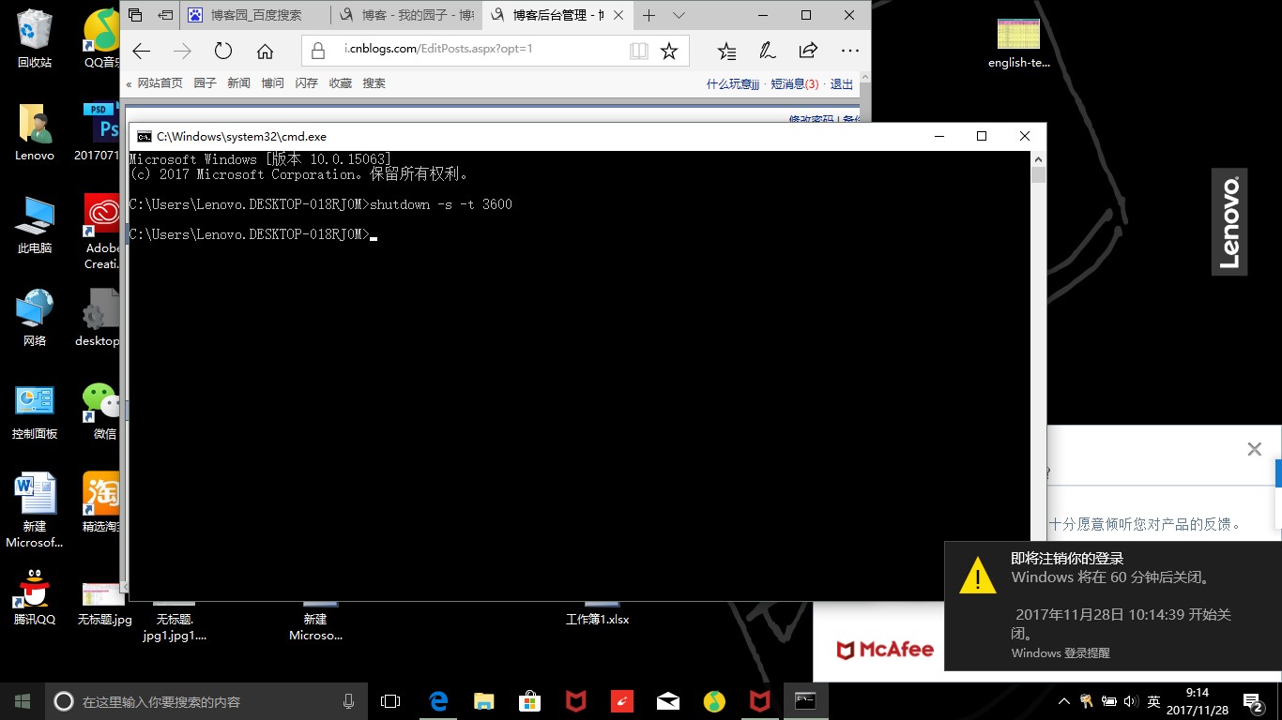Select the 控制面板 desktop icon

pos(35,412)
